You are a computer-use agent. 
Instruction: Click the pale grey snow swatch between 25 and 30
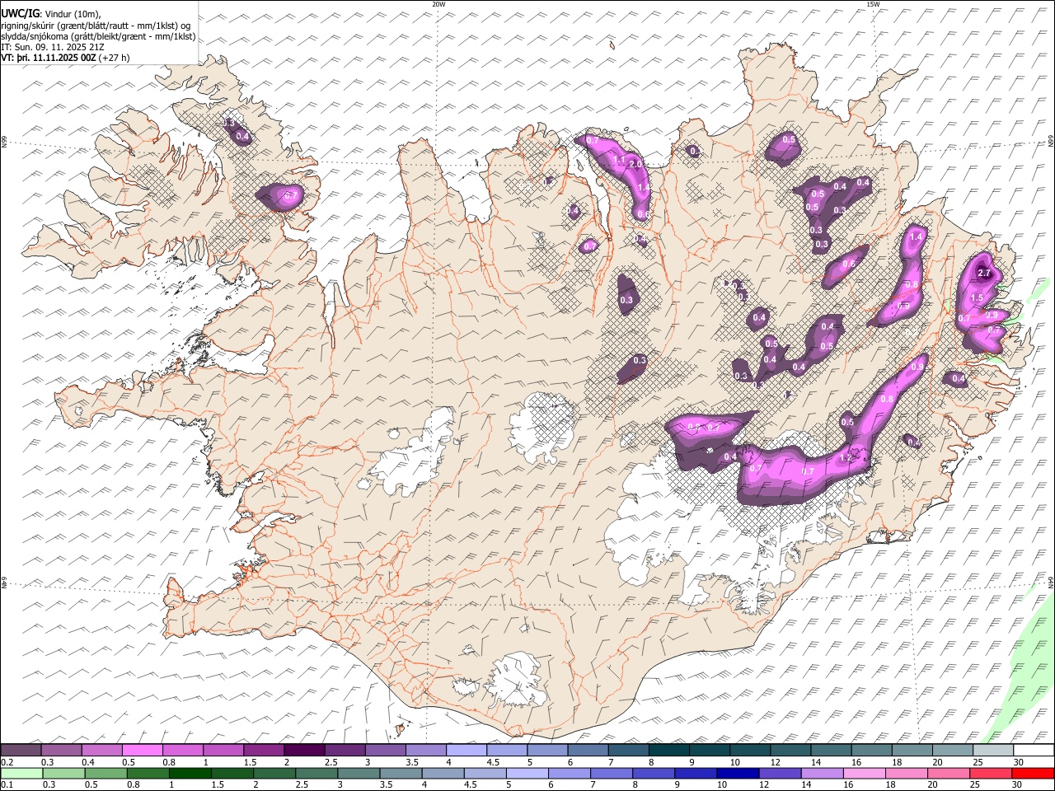coord(993,750)
